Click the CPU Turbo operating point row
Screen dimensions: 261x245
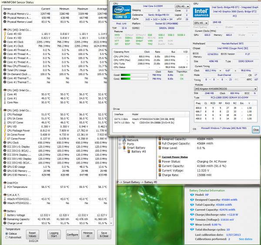(x=151, y=64)
